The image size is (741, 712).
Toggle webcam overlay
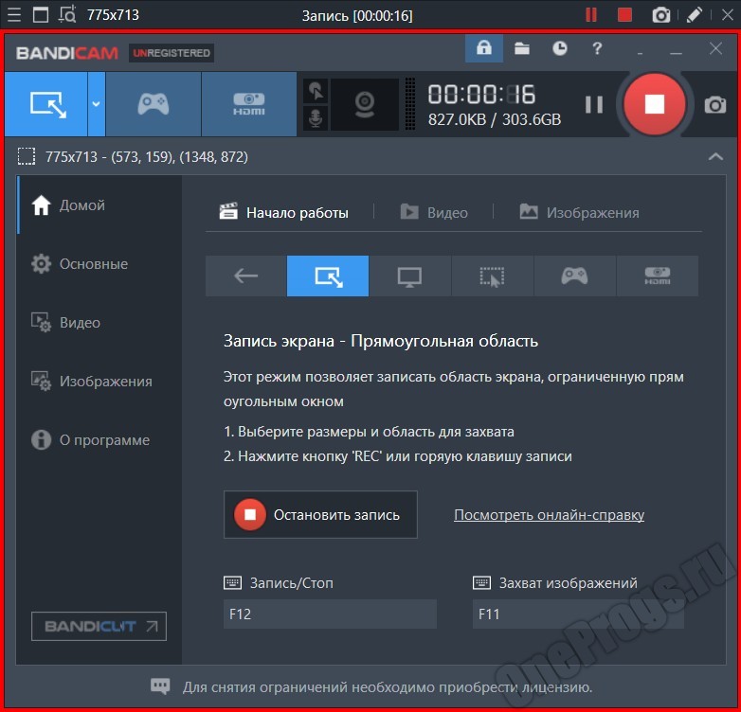pyautogui.click(x=364, y=104)
